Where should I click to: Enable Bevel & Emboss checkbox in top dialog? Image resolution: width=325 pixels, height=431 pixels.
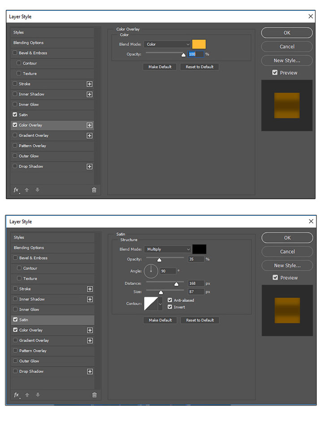pyautogui.click(x=15, y=52)
